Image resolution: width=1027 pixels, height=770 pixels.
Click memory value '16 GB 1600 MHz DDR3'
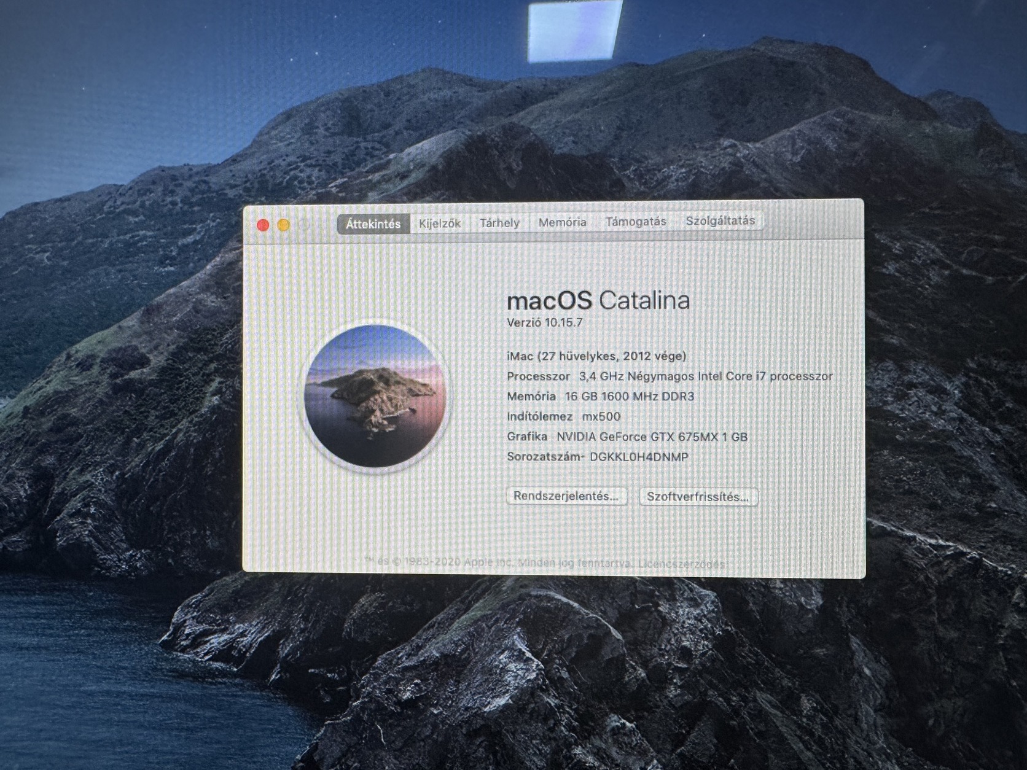630,397
